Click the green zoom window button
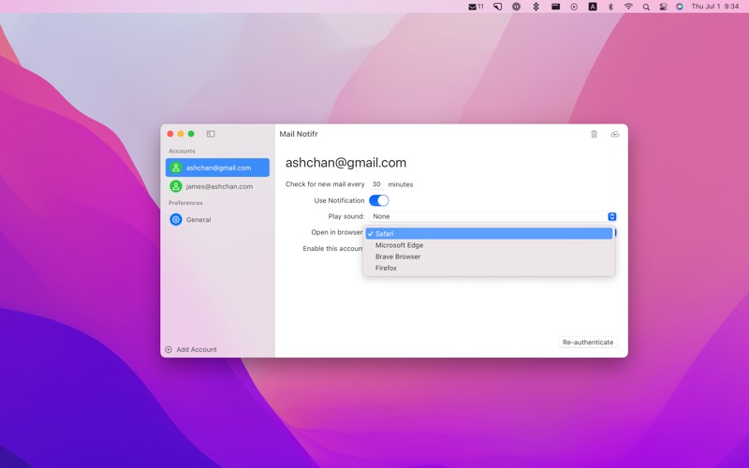This screenshot has height=468, width=749. 191,134
